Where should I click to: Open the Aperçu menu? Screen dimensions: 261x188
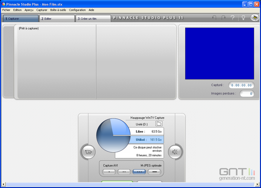[29, 10]
